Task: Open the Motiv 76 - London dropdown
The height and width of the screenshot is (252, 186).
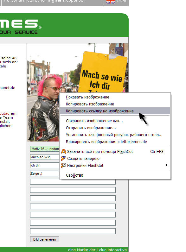Action: [45, 149]
